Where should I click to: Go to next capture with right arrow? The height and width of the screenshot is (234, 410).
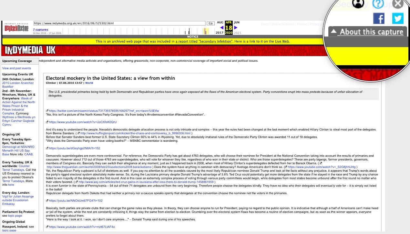[x=236, y=27]
